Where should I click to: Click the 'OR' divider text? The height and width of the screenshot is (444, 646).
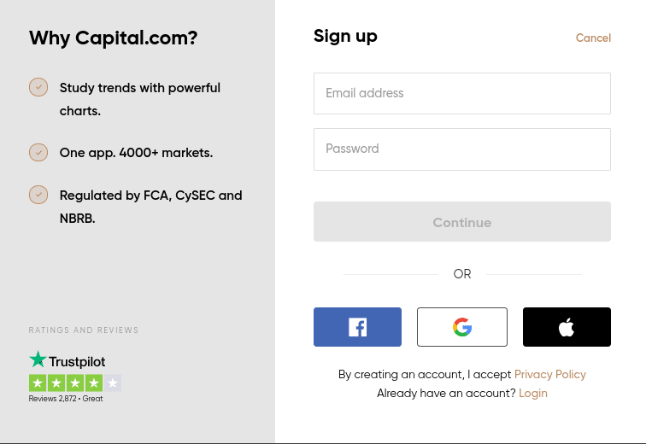pos(462,274)
